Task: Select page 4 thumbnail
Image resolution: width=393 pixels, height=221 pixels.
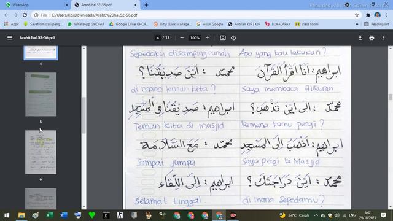Action: [41, 53]
